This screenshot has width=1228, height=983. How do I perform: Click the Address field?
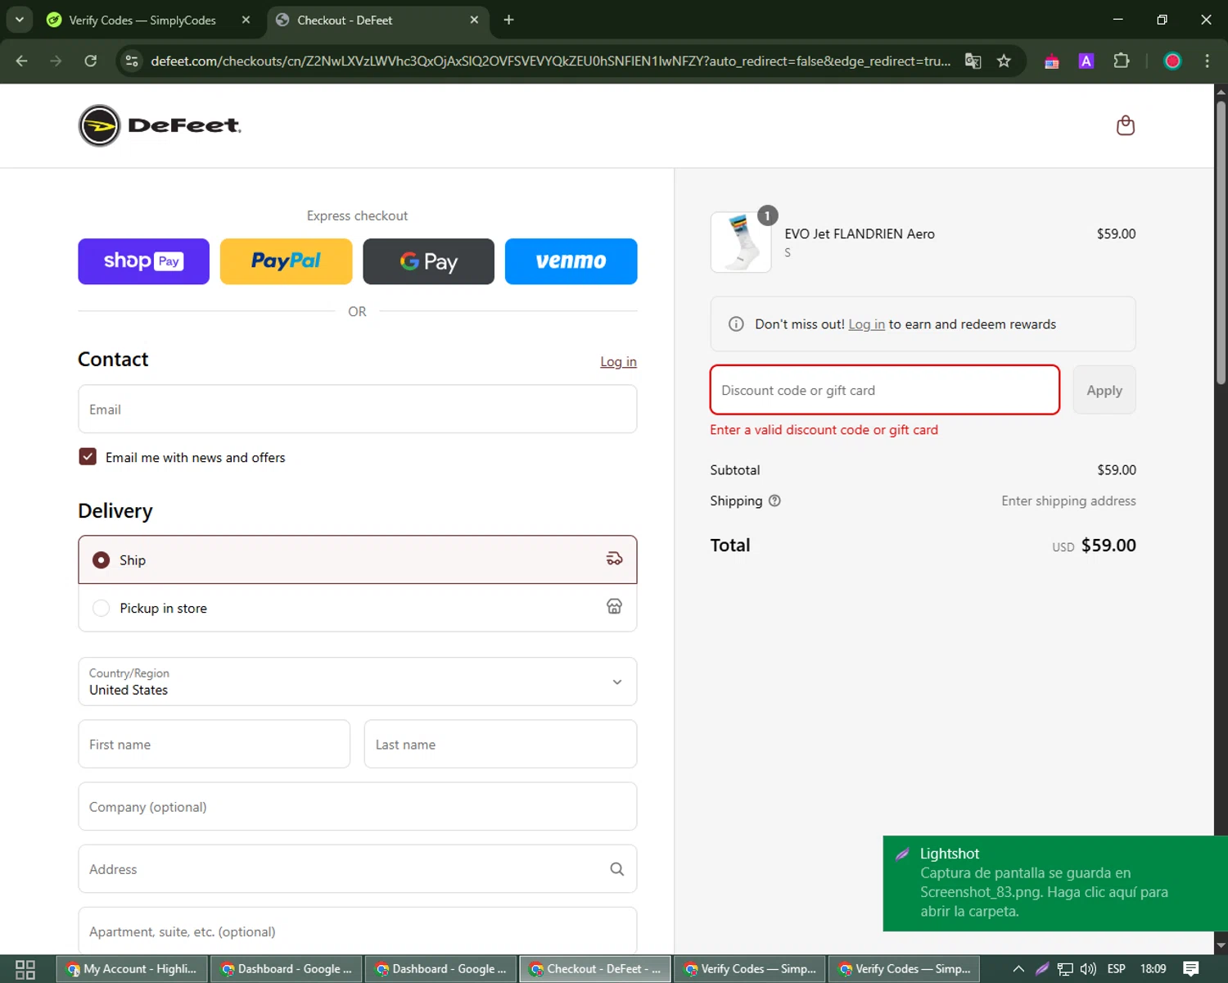(357, 869)
